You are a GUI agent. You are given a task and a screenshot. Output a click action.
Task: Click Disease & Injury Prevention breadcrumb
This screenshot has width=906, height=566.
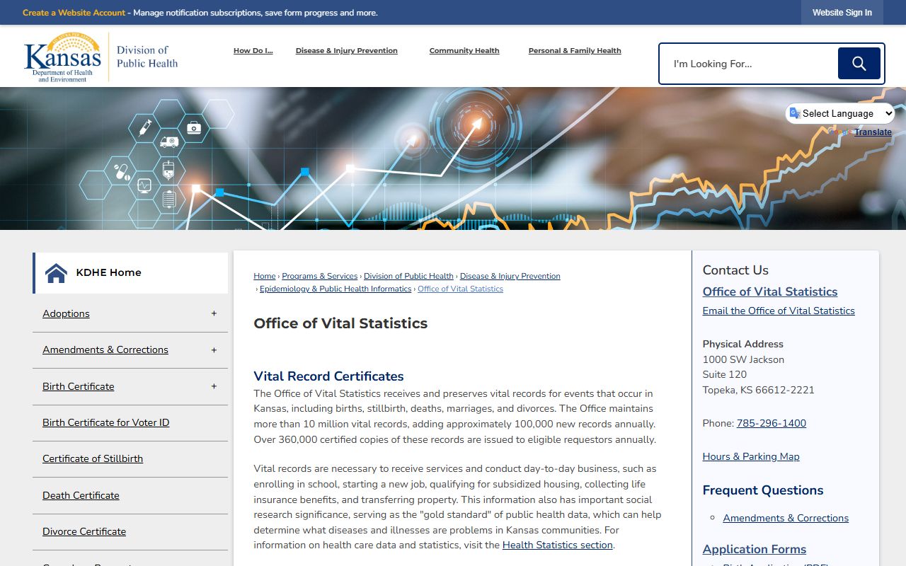point(510,276)
